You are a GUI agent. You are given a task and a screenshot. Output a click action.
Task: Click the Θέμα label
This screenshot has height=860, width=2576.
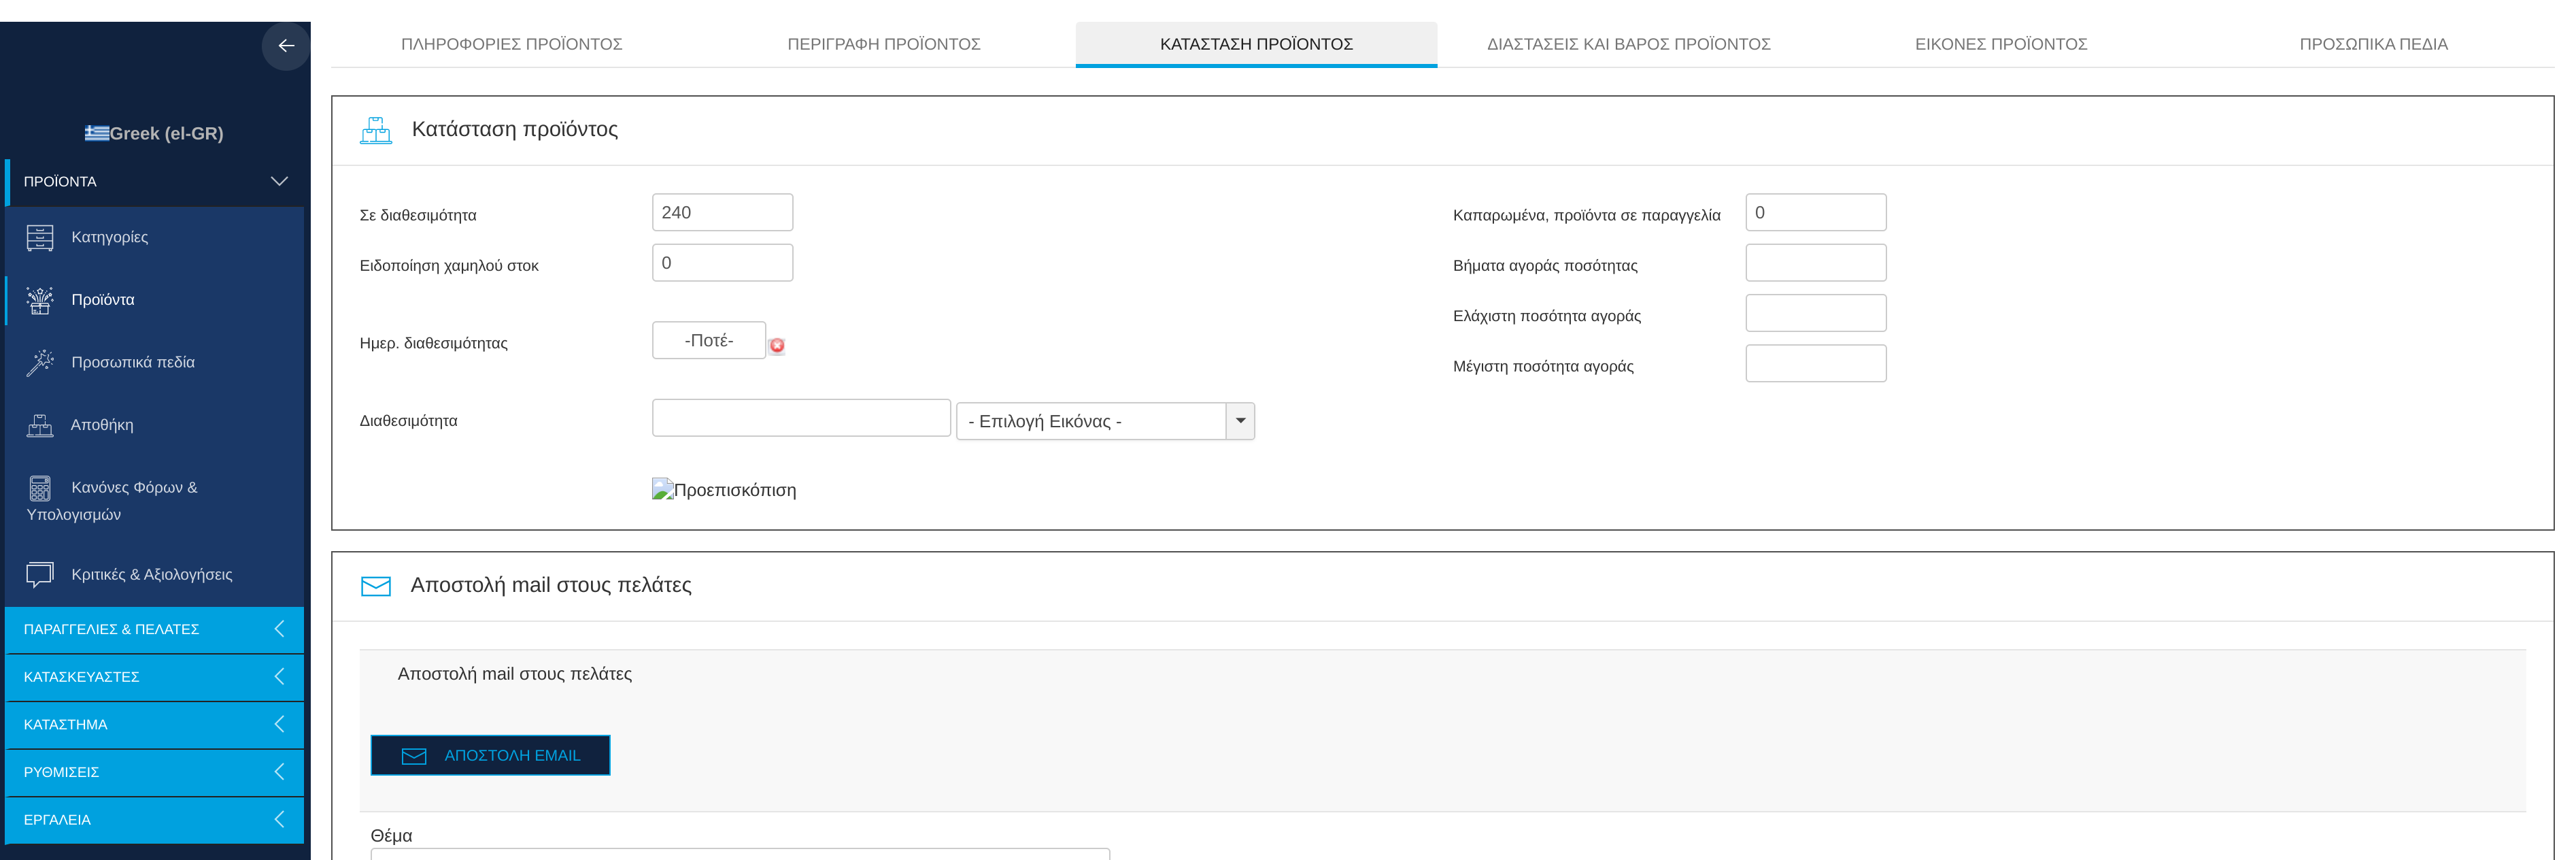coord(391,835)
